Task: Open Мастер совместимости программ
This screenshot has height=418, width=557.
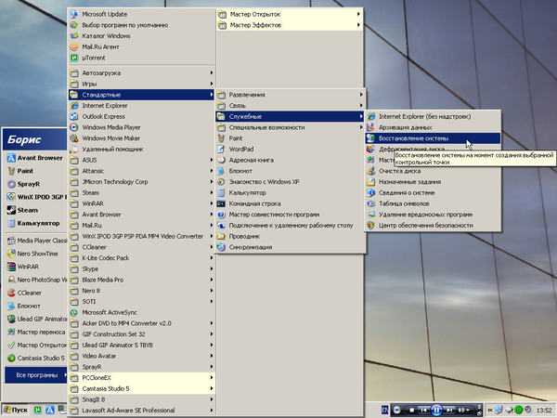Action: click(x=291, y=215)
